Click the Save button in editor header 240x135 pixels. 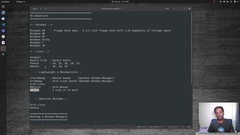[167, 9]
